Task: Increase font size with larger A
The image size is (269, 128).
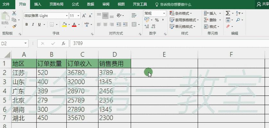Action: (84, 16)
